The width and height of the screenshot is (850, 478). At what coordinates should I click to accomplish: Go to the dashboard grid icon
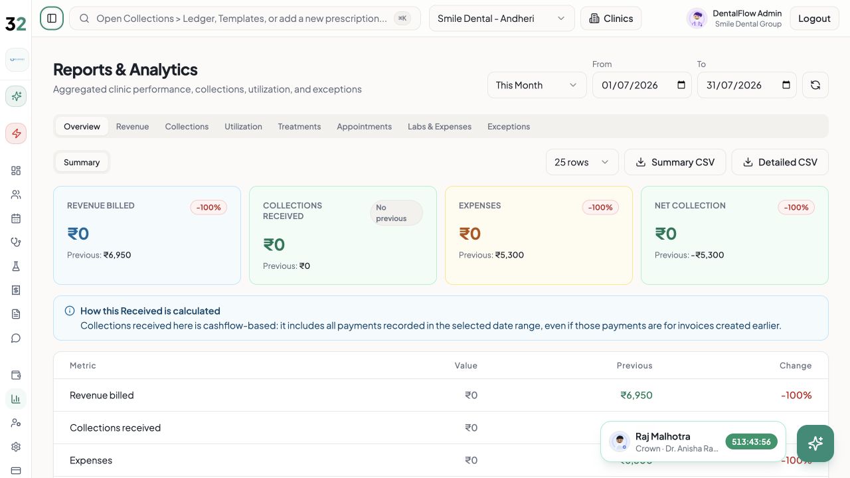pos(16,171)
